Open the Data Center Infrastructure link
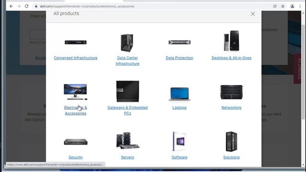This screenshot has width=306, height=172. click(128, 61)
